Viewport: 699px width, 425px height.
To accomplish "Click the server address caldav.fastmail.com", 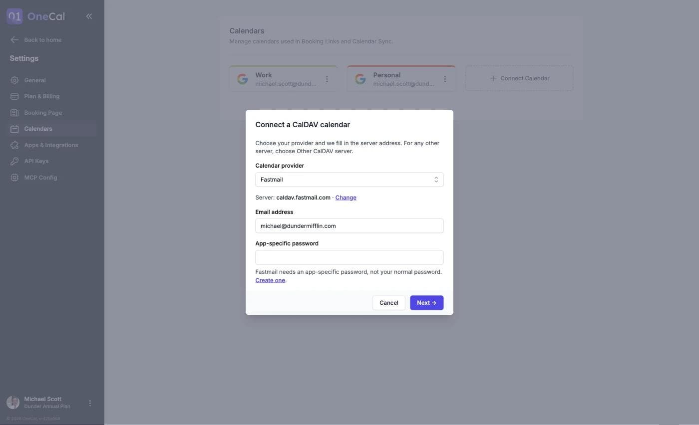I will click(303, 198).
